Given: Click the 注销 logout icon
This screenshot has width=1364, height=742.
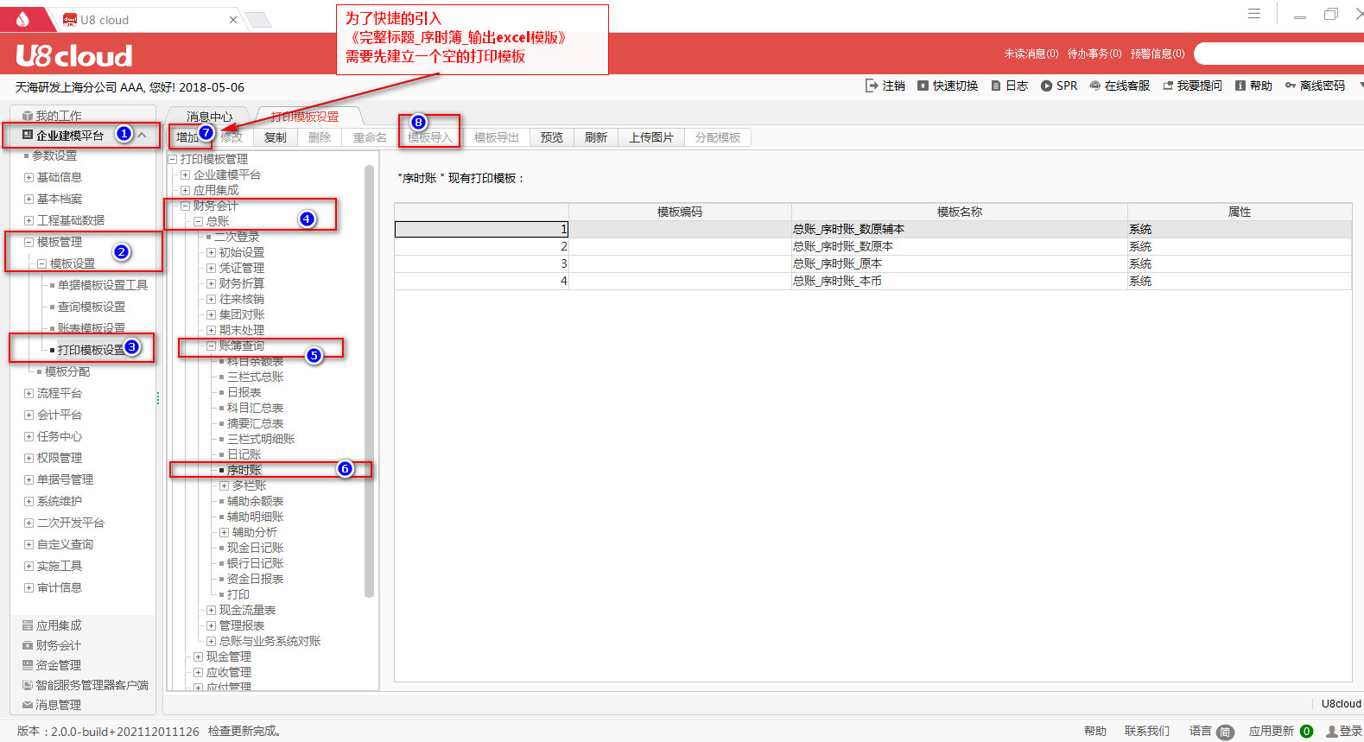Looking at the screenshot, I should tap(871, 86).
